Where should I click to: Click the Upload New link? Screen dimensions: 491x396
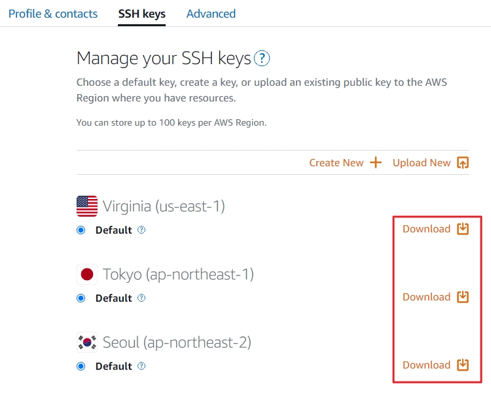422,163
